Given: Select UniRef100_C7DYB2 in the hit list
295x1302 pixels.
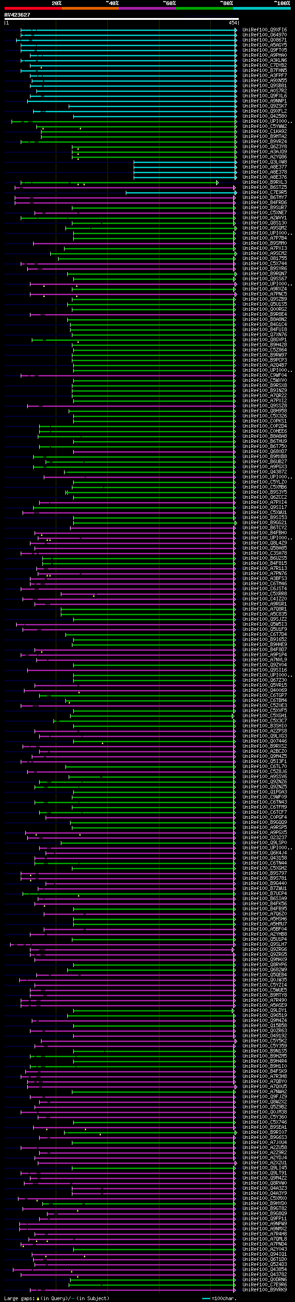Looking at the screenshot, I should pyautogui.click(x=265, y=65).
